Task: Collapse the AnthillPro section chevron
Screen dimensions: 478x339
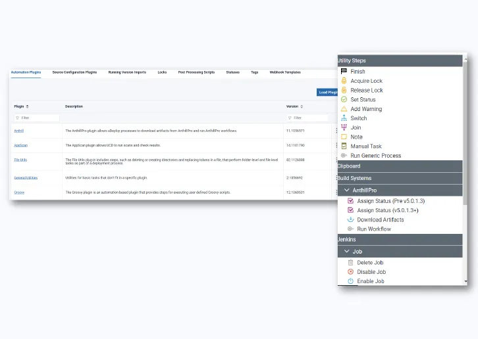Action: (347, 190)
